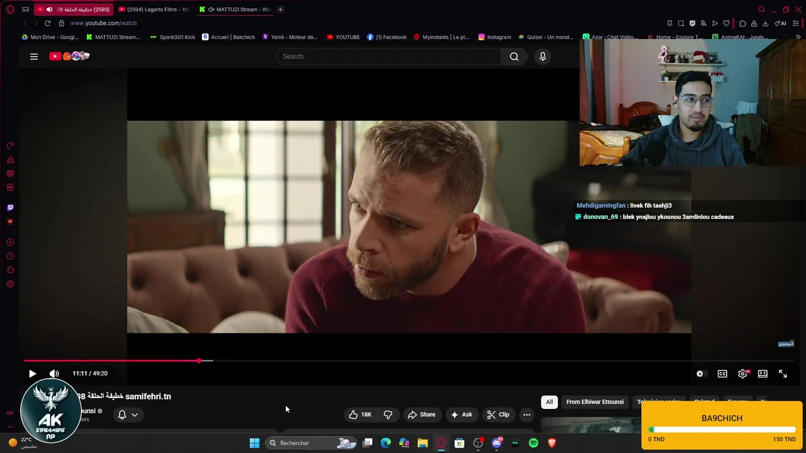Select the From Elhiwar Ettounsi chip
Screen dimensions: 806x453
click(x=595, y=402)
